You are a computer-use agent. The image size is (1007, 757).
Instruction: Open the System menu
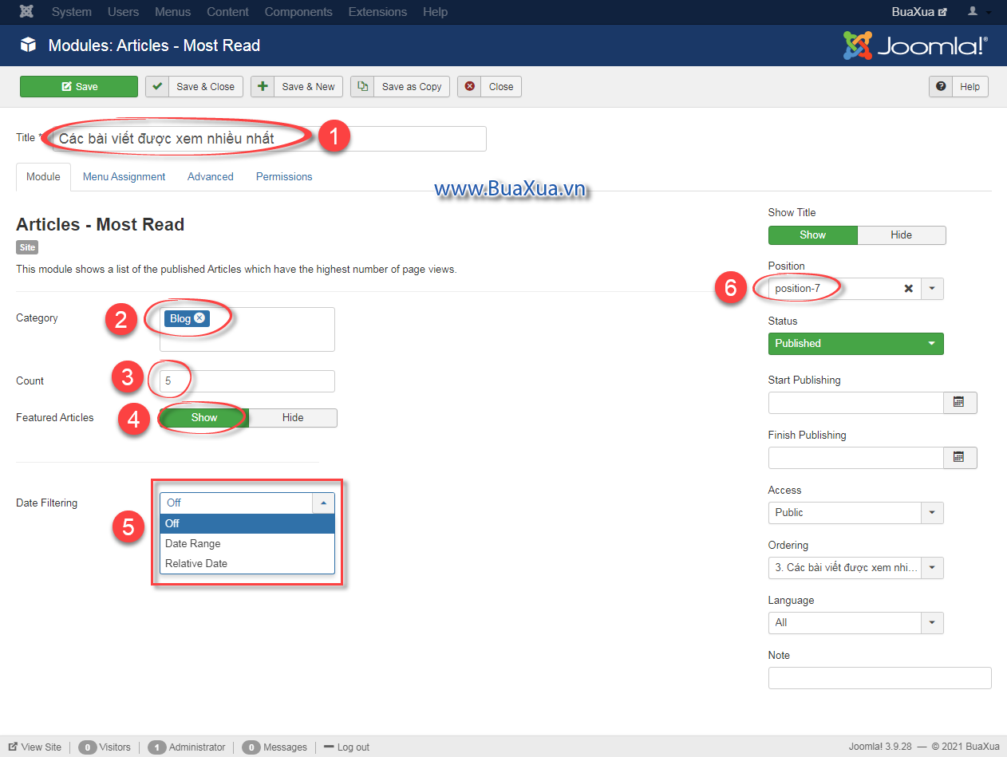[72, 12]
